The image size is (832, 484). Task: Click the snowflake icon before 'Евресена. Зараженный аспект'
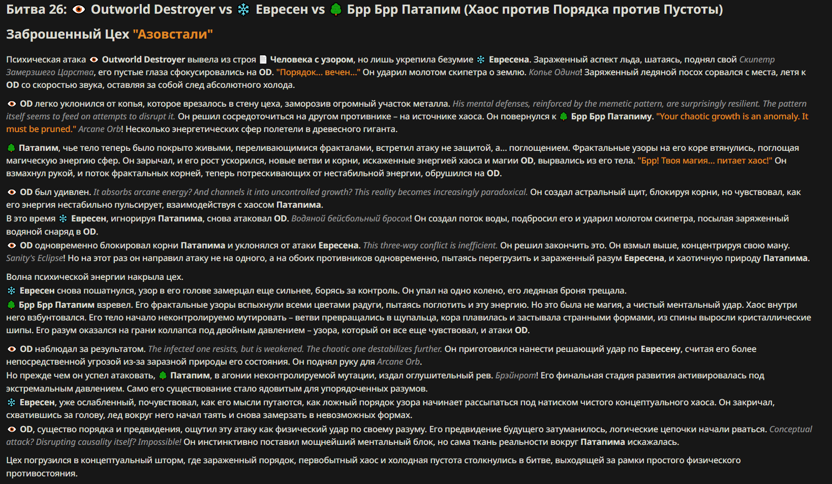click(x=481, y=59)
